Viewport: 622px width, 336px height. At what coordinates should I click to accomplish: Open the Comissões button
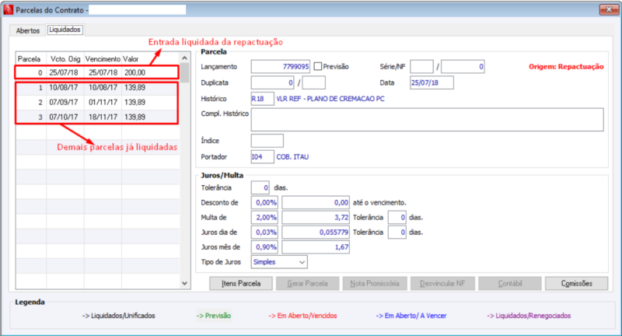click(577, 284)
